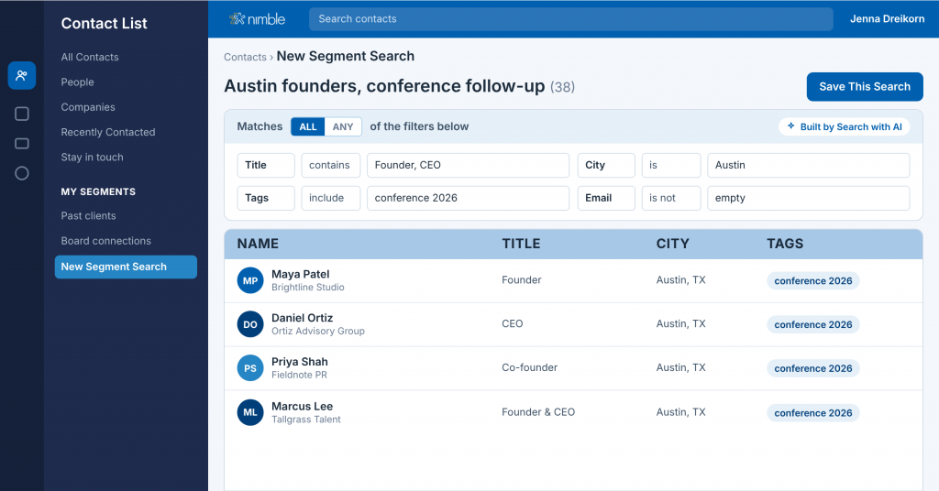Click the Search contacts field
The image size is (939, 491).
tap(570, 19)
